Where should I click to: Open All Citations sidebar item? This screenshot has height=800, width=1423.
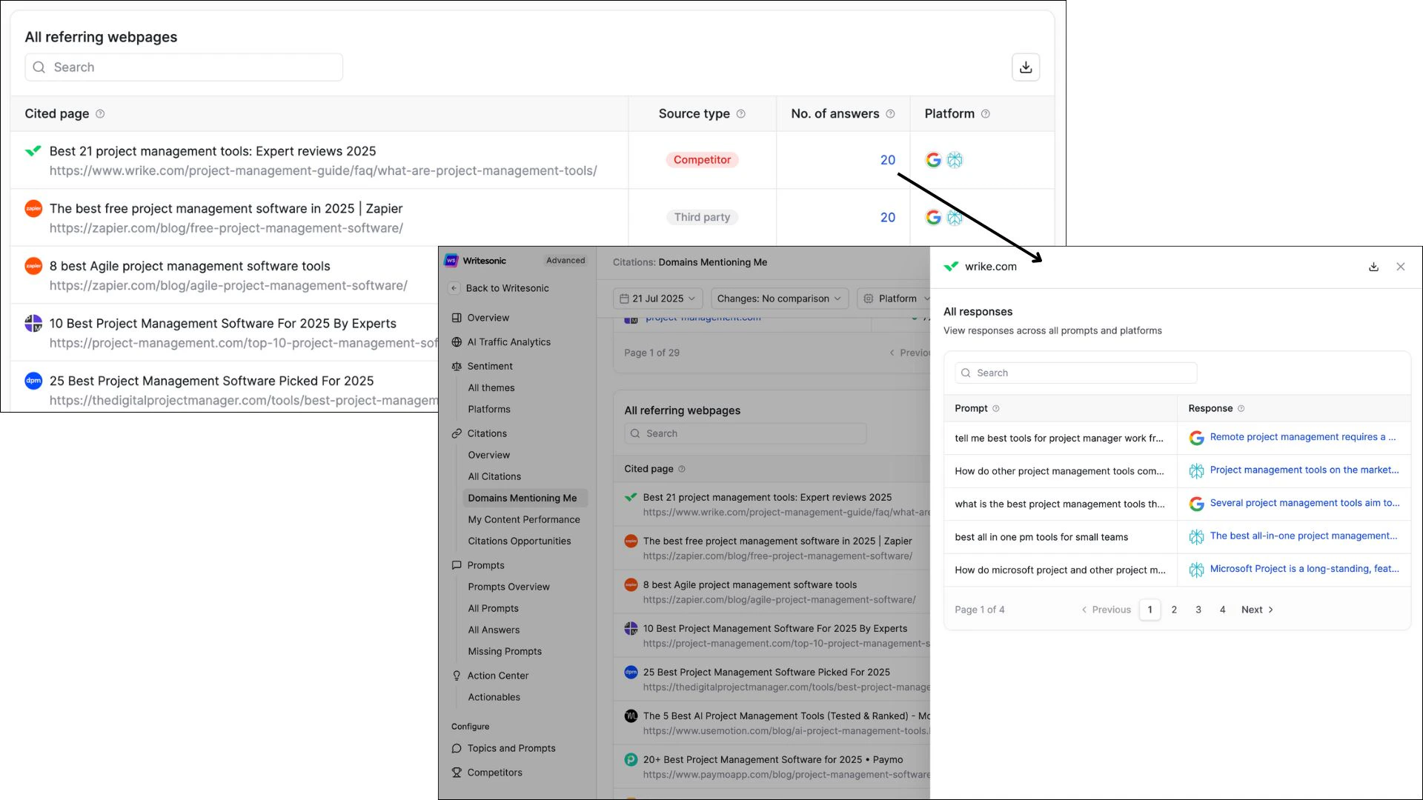494,476
